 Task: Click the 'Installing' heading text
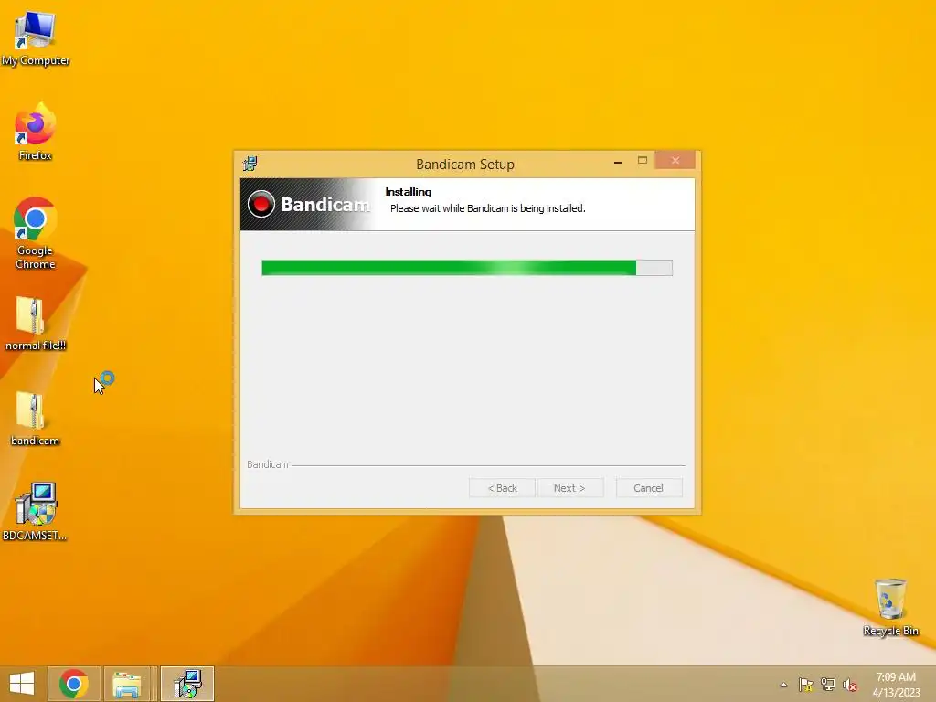[409, 192]
